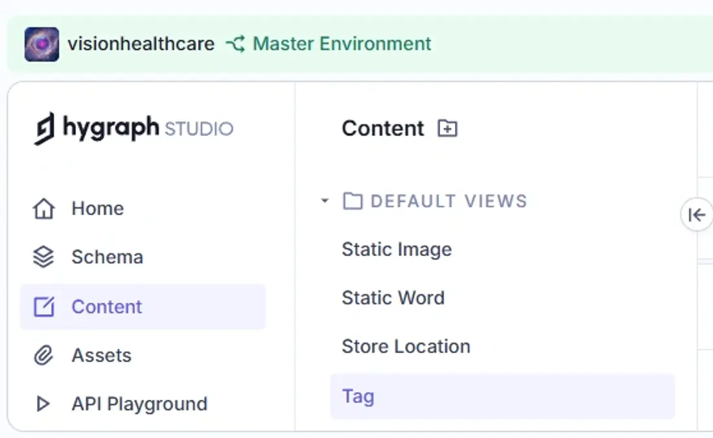
Task: Open the visionhealthcare project name
Action: click(141, 44)
